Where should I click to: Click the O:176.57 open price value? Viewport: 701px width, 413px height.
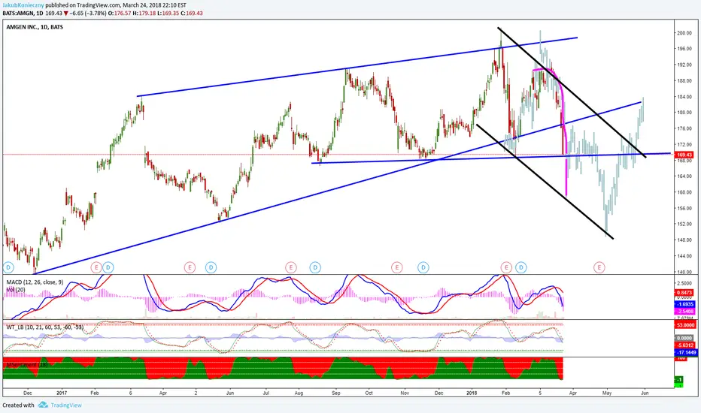pyautogui.click(x=120, y=14)
